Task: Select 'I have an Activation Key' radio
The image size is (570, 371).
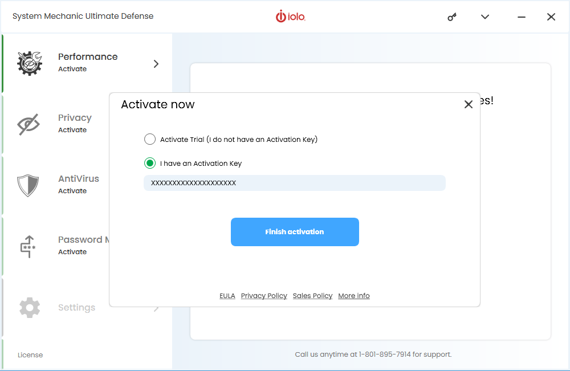Action: [x=150, y=163]
